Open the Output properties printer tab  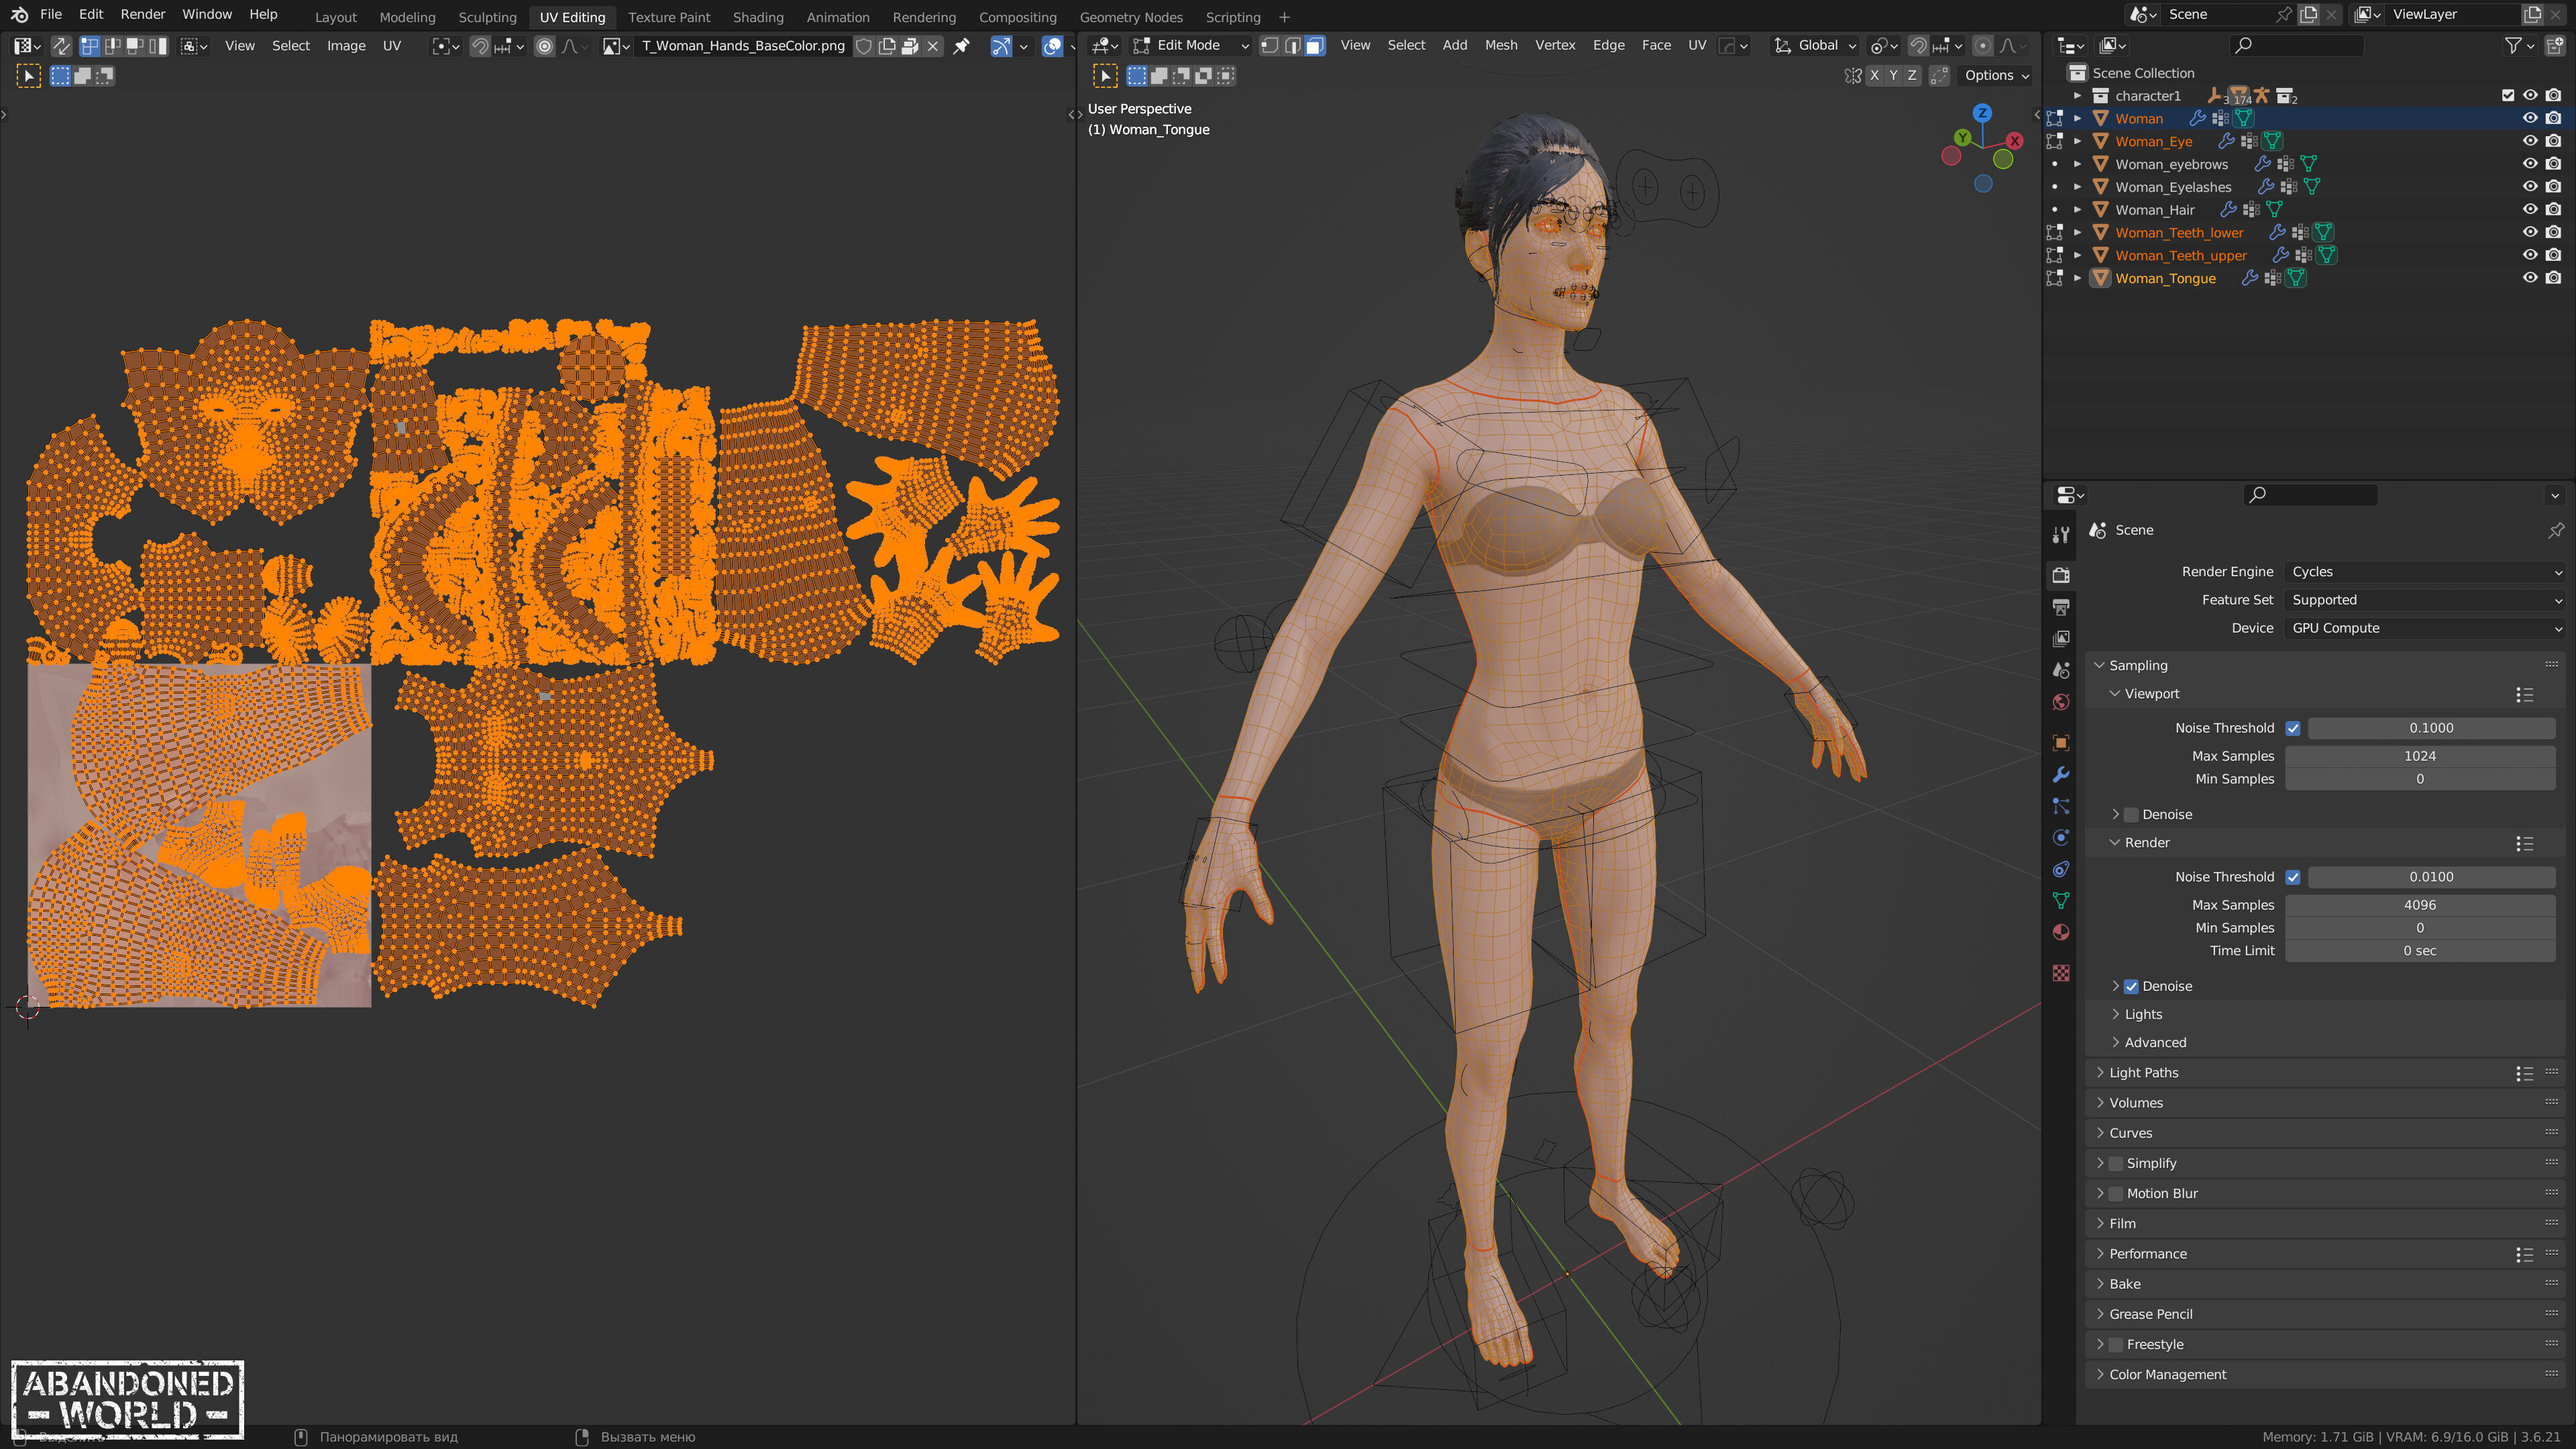click(x=2061, y=607)
